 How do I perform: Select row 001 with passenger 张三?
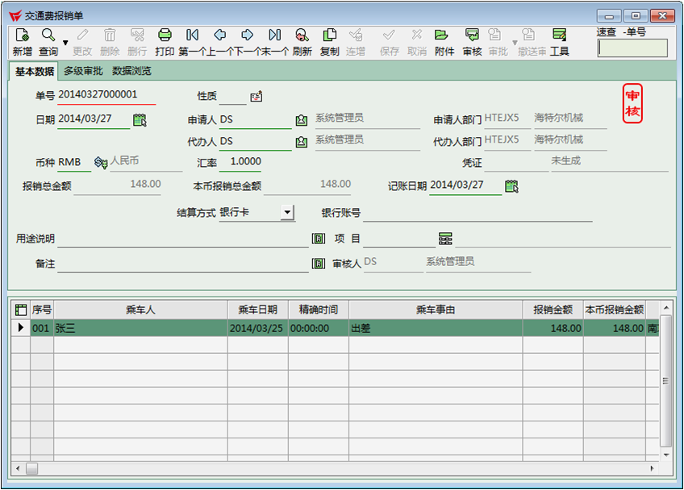(x=140, y=328)
